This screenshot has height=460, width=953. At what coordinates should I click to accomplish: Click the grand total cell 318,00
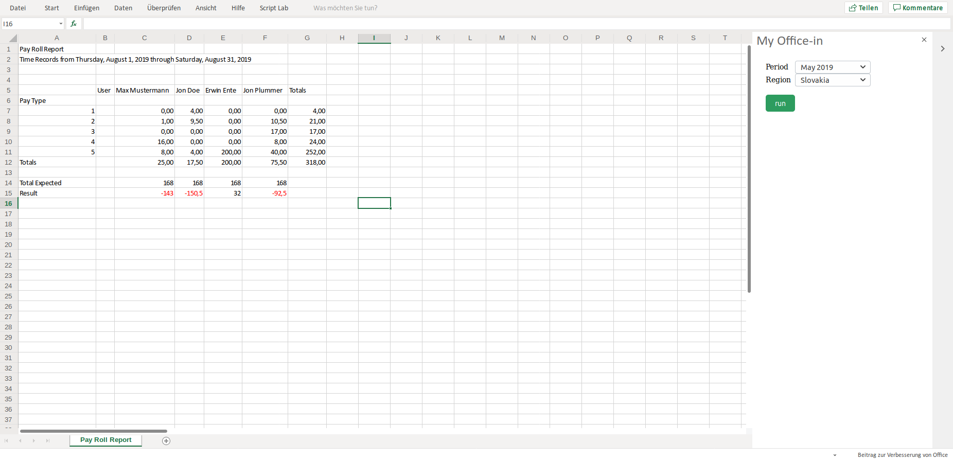point(307,162)
